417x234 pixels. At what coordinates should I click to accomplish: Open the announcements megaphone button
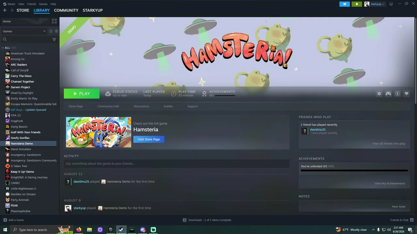click(344, 4)
